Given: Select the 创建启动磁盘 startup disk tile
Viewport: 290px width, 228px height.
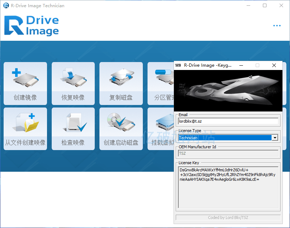Looking at the screenshot, I should (121, 128).
